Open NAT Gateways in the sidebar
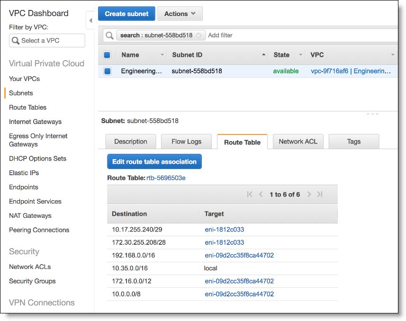This screenshot has height=321, width=406. pyautogui.click(x=30, y=215)
